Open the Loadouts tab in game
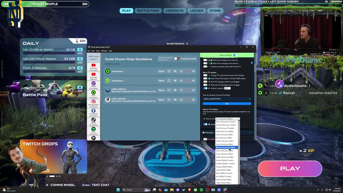Image resolution: width=343 pixels, height=193 pixels. (174, 11)
